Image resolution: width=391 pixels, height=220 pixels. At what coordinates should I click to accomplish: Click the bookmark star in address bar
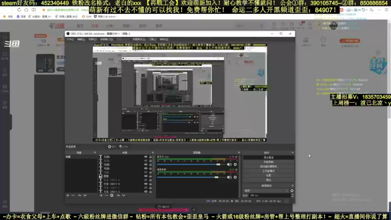[x=43, y=10]
